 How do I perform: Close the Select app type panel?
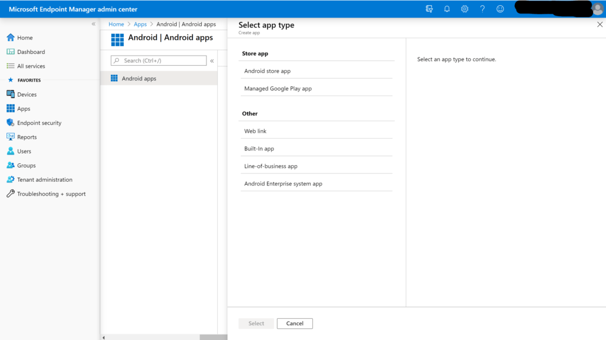pos(599,25)
